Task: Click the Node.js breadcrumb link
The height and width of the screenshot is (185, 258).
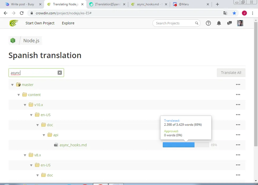Action: tap(31, 40)
